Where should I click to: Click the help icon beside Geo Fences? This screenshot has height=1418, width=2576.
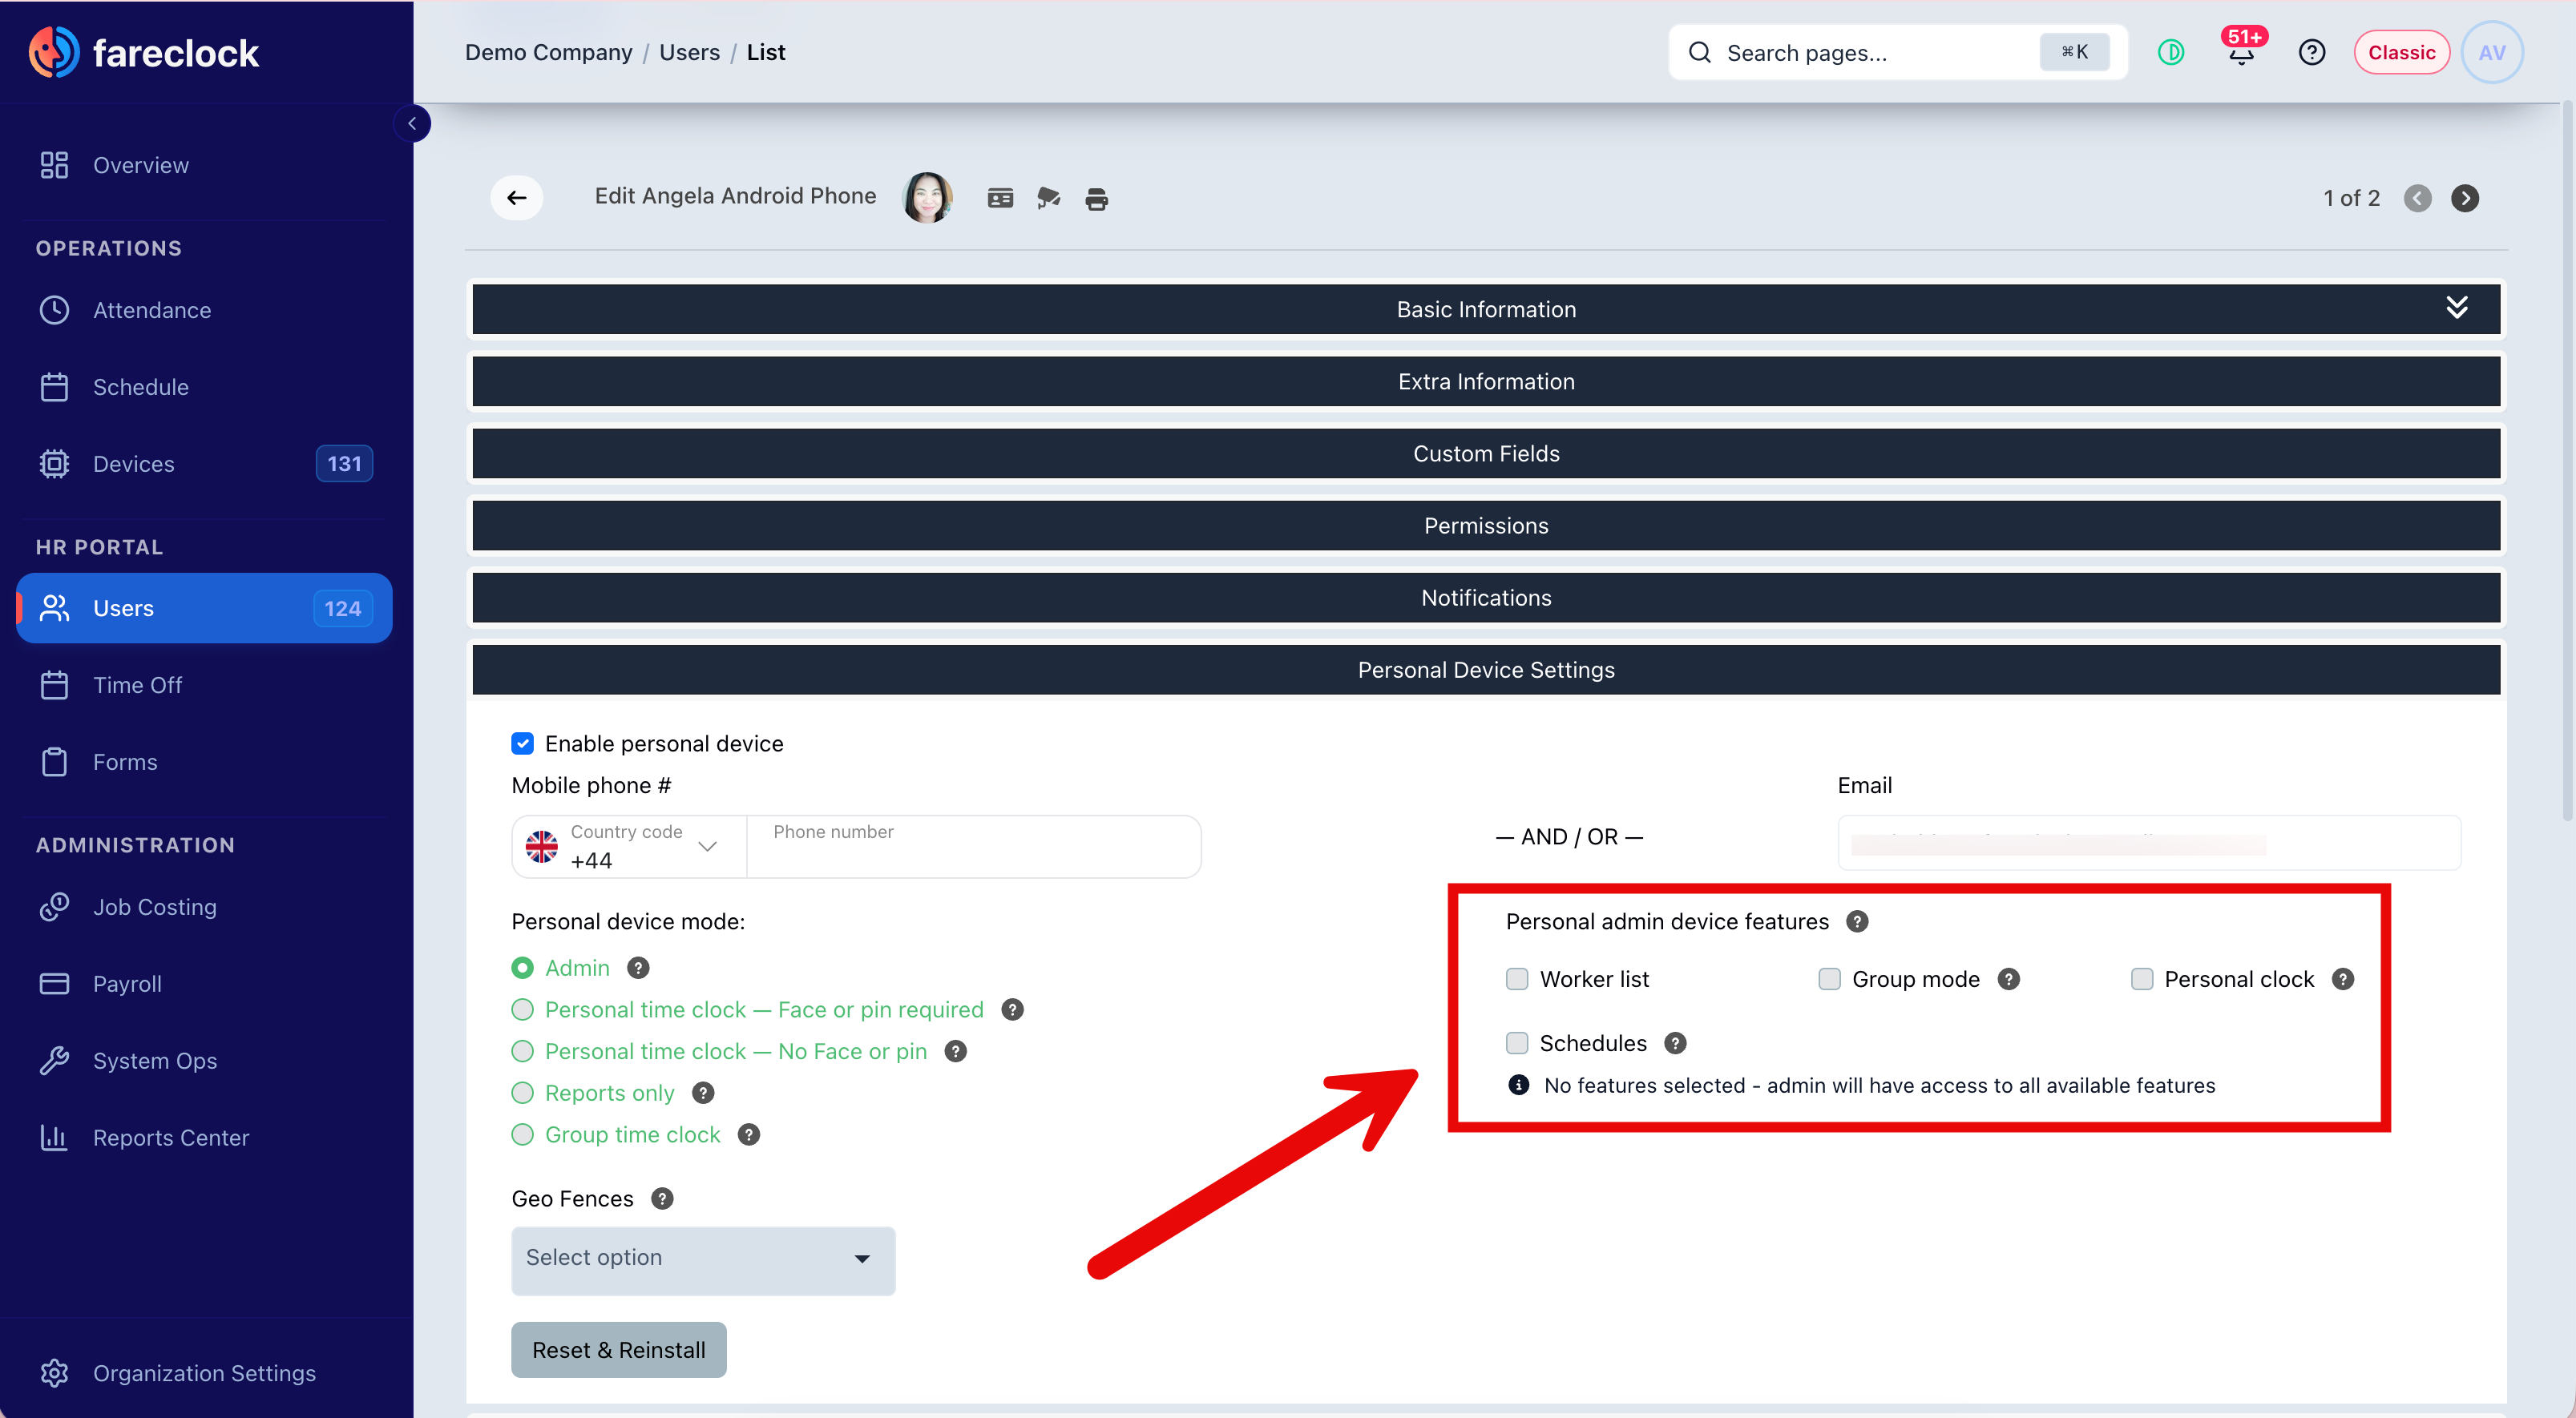(662, 1198)
